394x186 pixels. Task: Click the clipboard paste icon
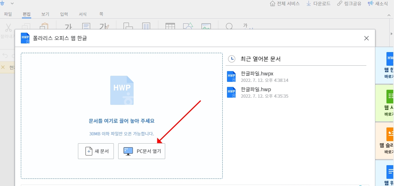(x=44, y=27)
